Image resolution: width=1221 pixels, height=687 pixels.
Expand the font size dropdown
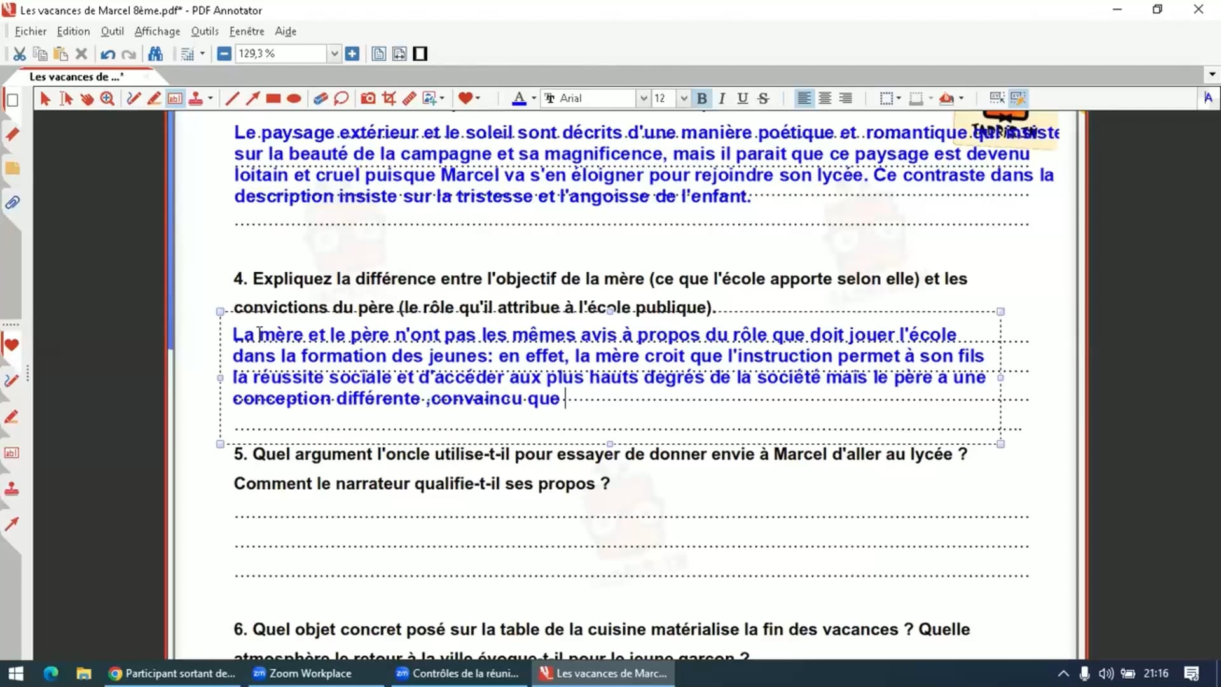[x=684, y=99]
